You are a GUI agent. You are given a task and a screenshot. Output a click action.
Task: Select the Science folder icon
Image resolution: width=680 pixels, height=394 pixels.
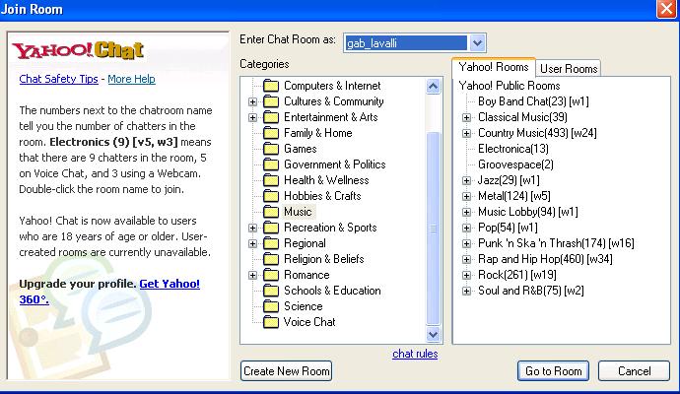pos(271,306)
